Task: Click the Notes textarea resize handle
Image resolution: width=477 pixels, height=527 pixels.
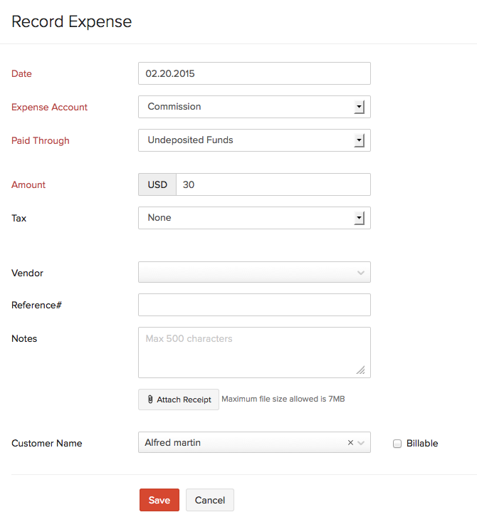Action: (360, 370)
